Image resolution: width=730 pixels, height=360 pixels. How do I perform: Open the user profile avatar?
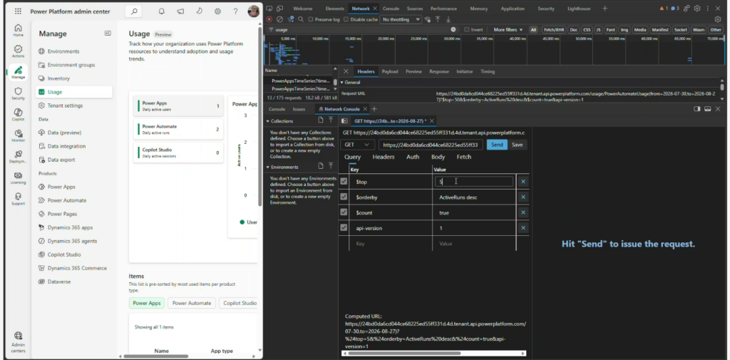pos(254,11)
